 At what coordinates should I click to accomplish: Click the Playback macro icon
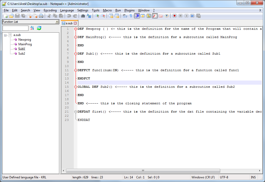[x=186, y=16]
